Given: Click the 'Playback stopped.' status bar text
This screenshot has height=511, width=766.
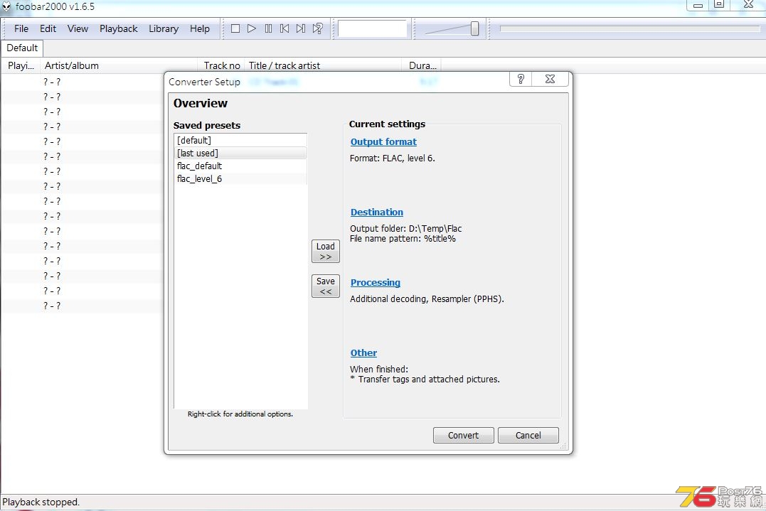Looking at the screenshot, I should click(41, 502).
